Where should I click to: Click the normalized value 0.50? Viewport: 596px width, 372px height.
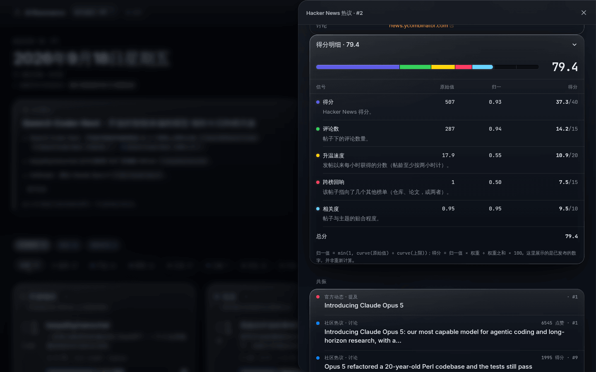pos(495,182)
